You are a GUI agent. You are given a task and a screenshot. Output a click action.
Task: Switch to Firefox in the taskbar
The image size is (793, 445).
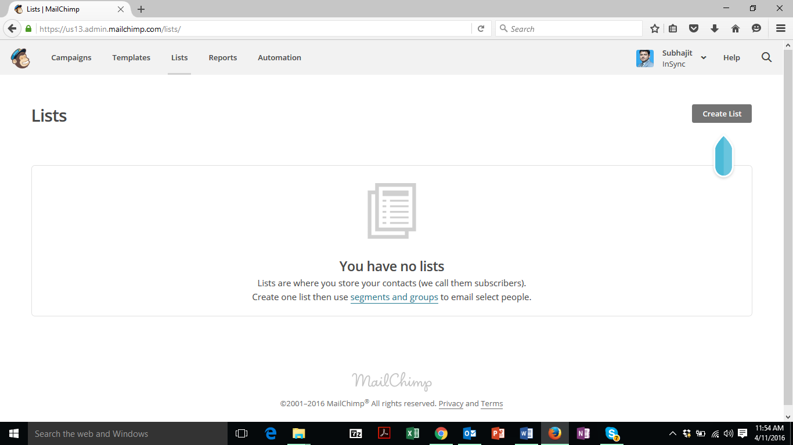coord(555,433)
